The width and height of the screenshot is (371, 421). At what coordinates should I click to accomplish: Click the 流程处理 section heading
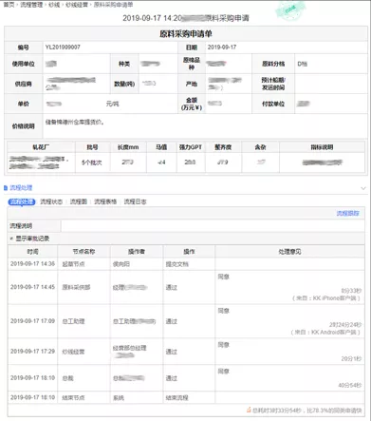[x=21, y=188]
